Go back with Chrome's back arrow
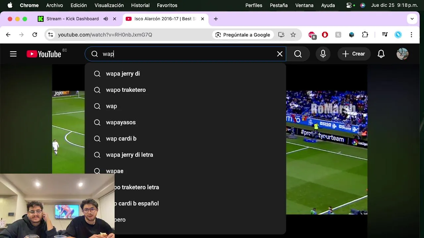This screenshot has width=424, height=238. 8,35
